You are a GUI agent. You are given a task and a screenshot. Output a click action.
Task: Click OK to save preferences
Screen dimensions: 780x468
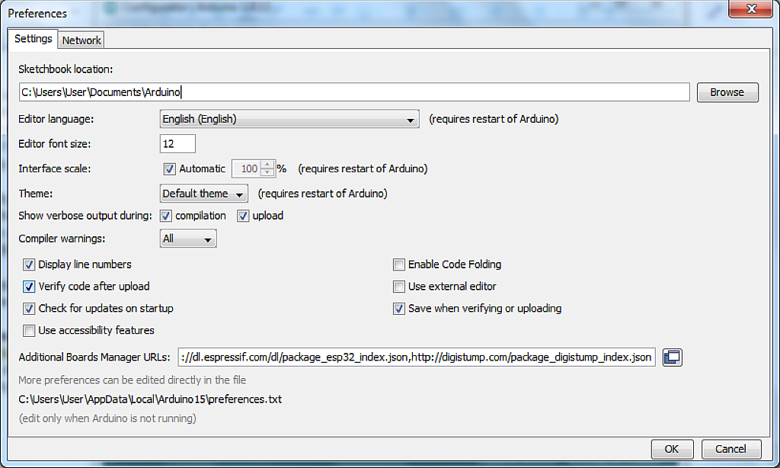(x=671, y=448)
